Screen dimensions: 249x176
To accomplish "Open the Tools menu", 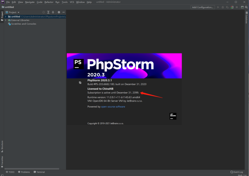I will click(65, 2).
